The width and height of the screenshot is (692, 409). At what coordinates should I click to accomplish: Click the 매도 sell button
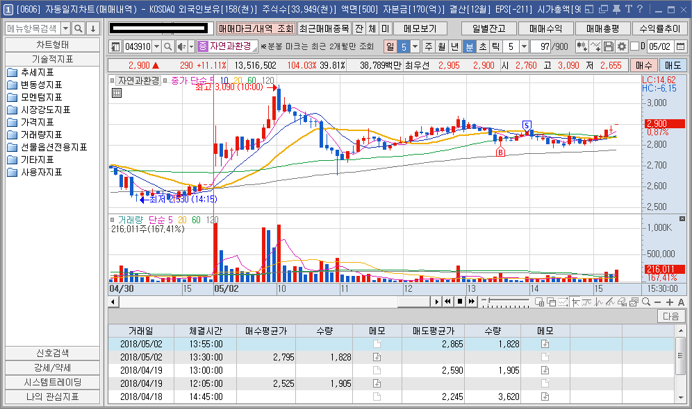(673, 65)
